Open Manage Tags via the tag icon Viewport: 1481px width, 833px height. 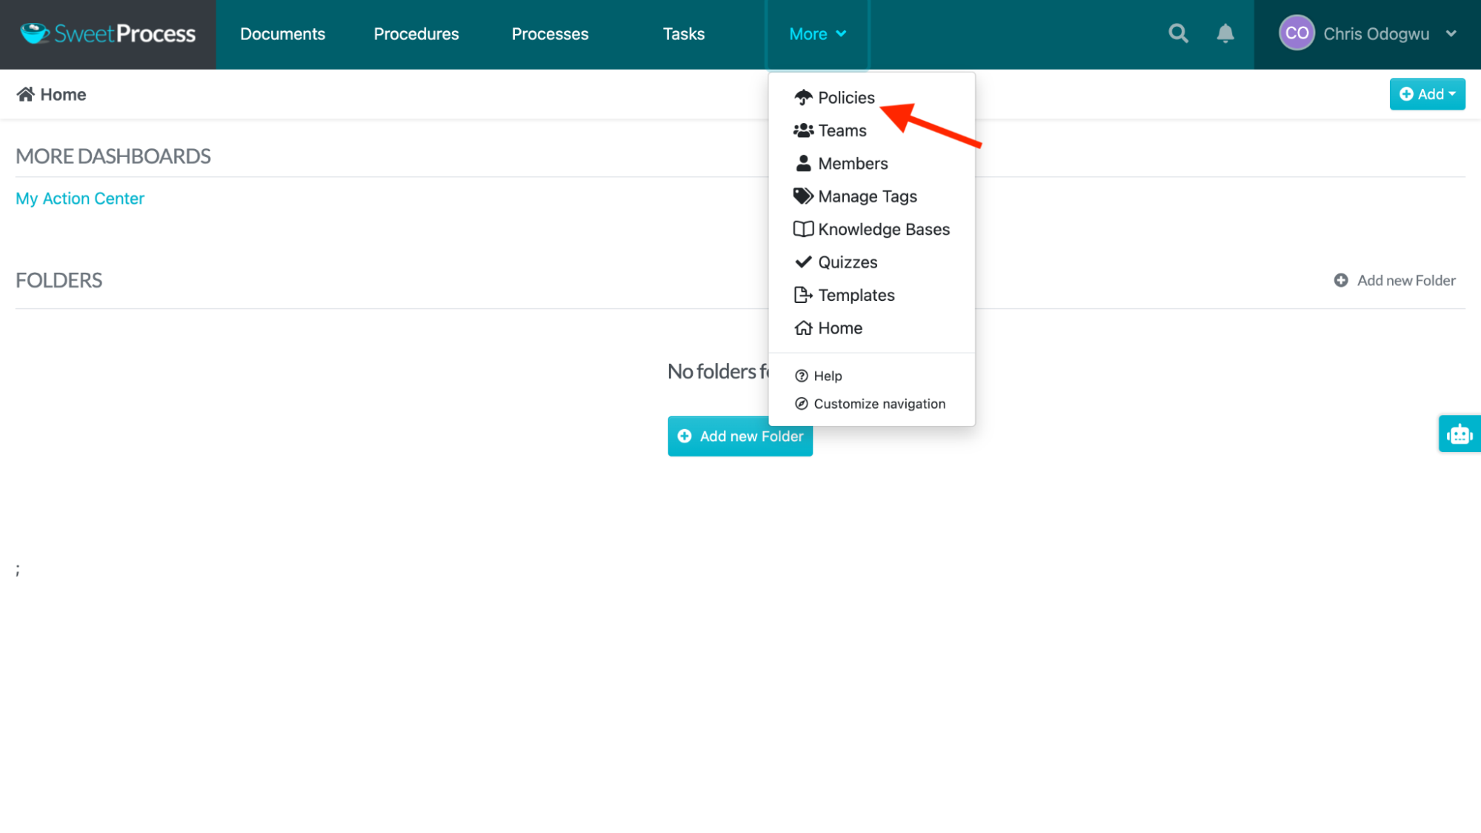pyautogui.click(x=803, y=196)
